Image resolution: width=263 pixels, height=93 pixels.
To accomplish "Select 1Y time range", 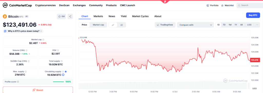I will pos(236,25).
